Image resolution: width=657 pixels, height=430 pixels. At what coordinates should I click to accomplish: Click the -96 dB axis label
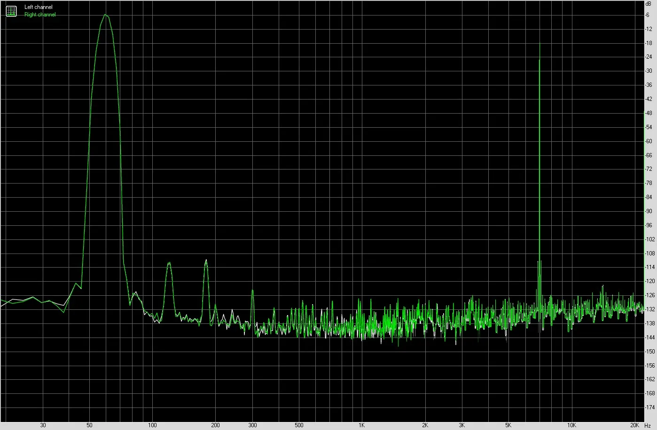649,226
